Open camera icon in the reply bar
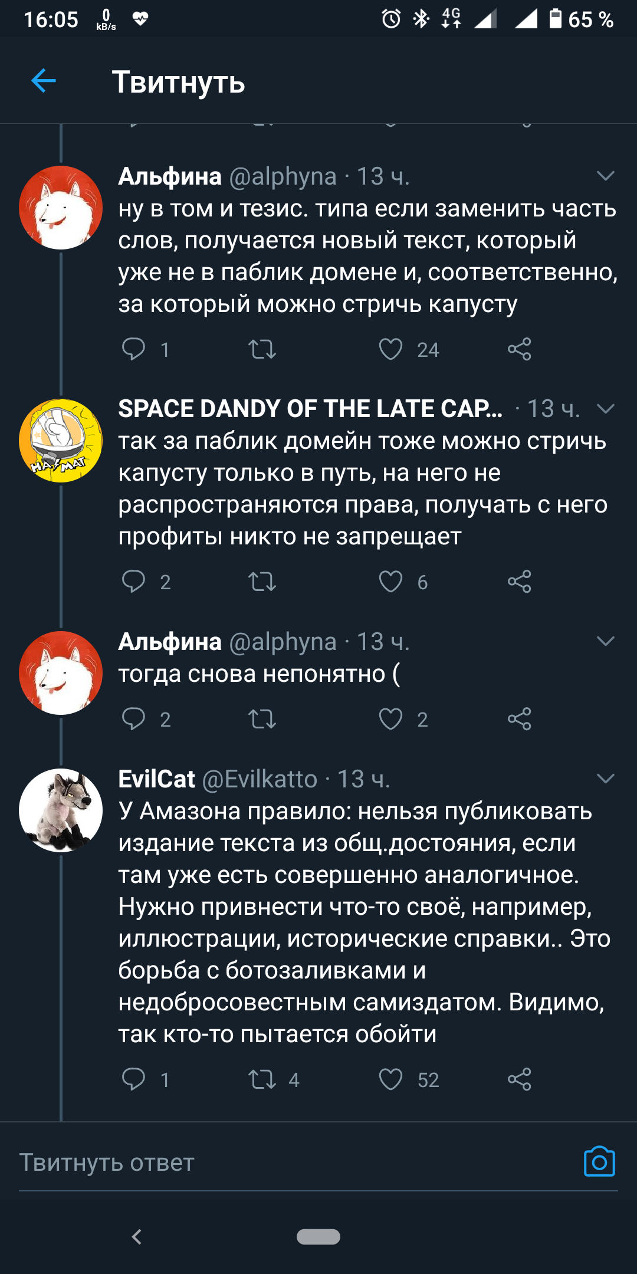This screenshot has width=637, height=1274. point(599,1162)
